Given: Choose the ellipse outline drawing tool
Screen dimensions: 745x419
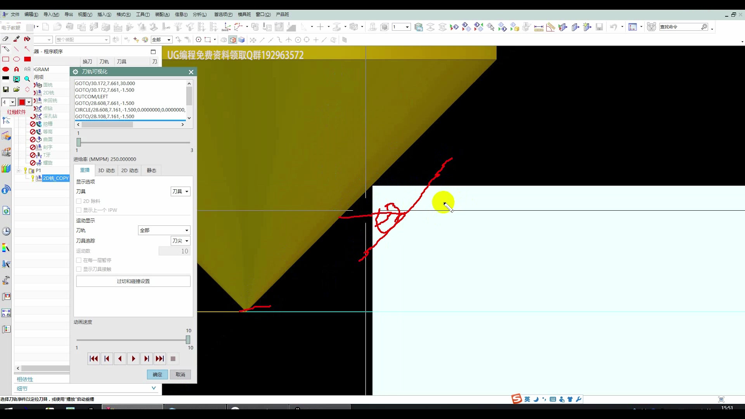Looking at the screenshot, I should (16, 59).
